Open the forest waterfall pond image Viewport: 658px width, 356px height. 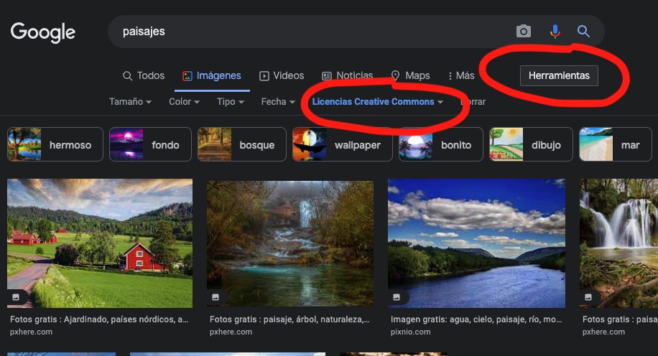pyautogui.click(x=290, y=243)
